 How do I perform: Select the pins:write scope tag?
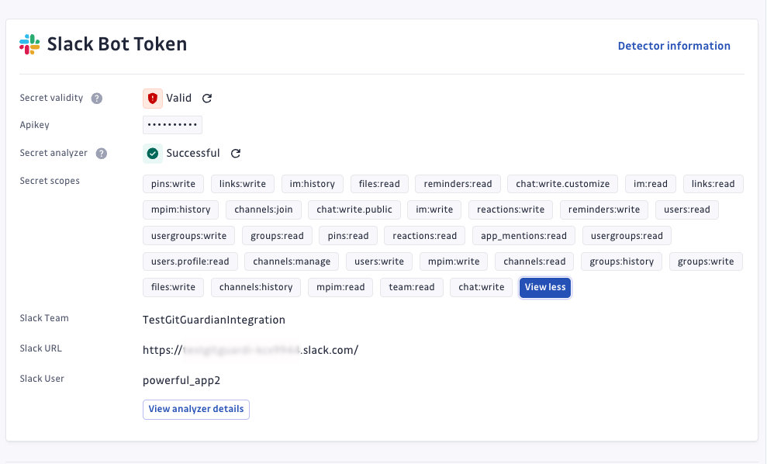pos(173,184)
